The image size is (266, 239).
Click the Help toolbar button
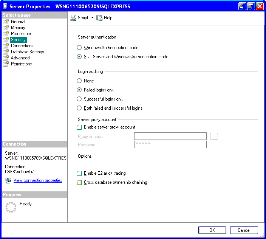click(104, 18)
